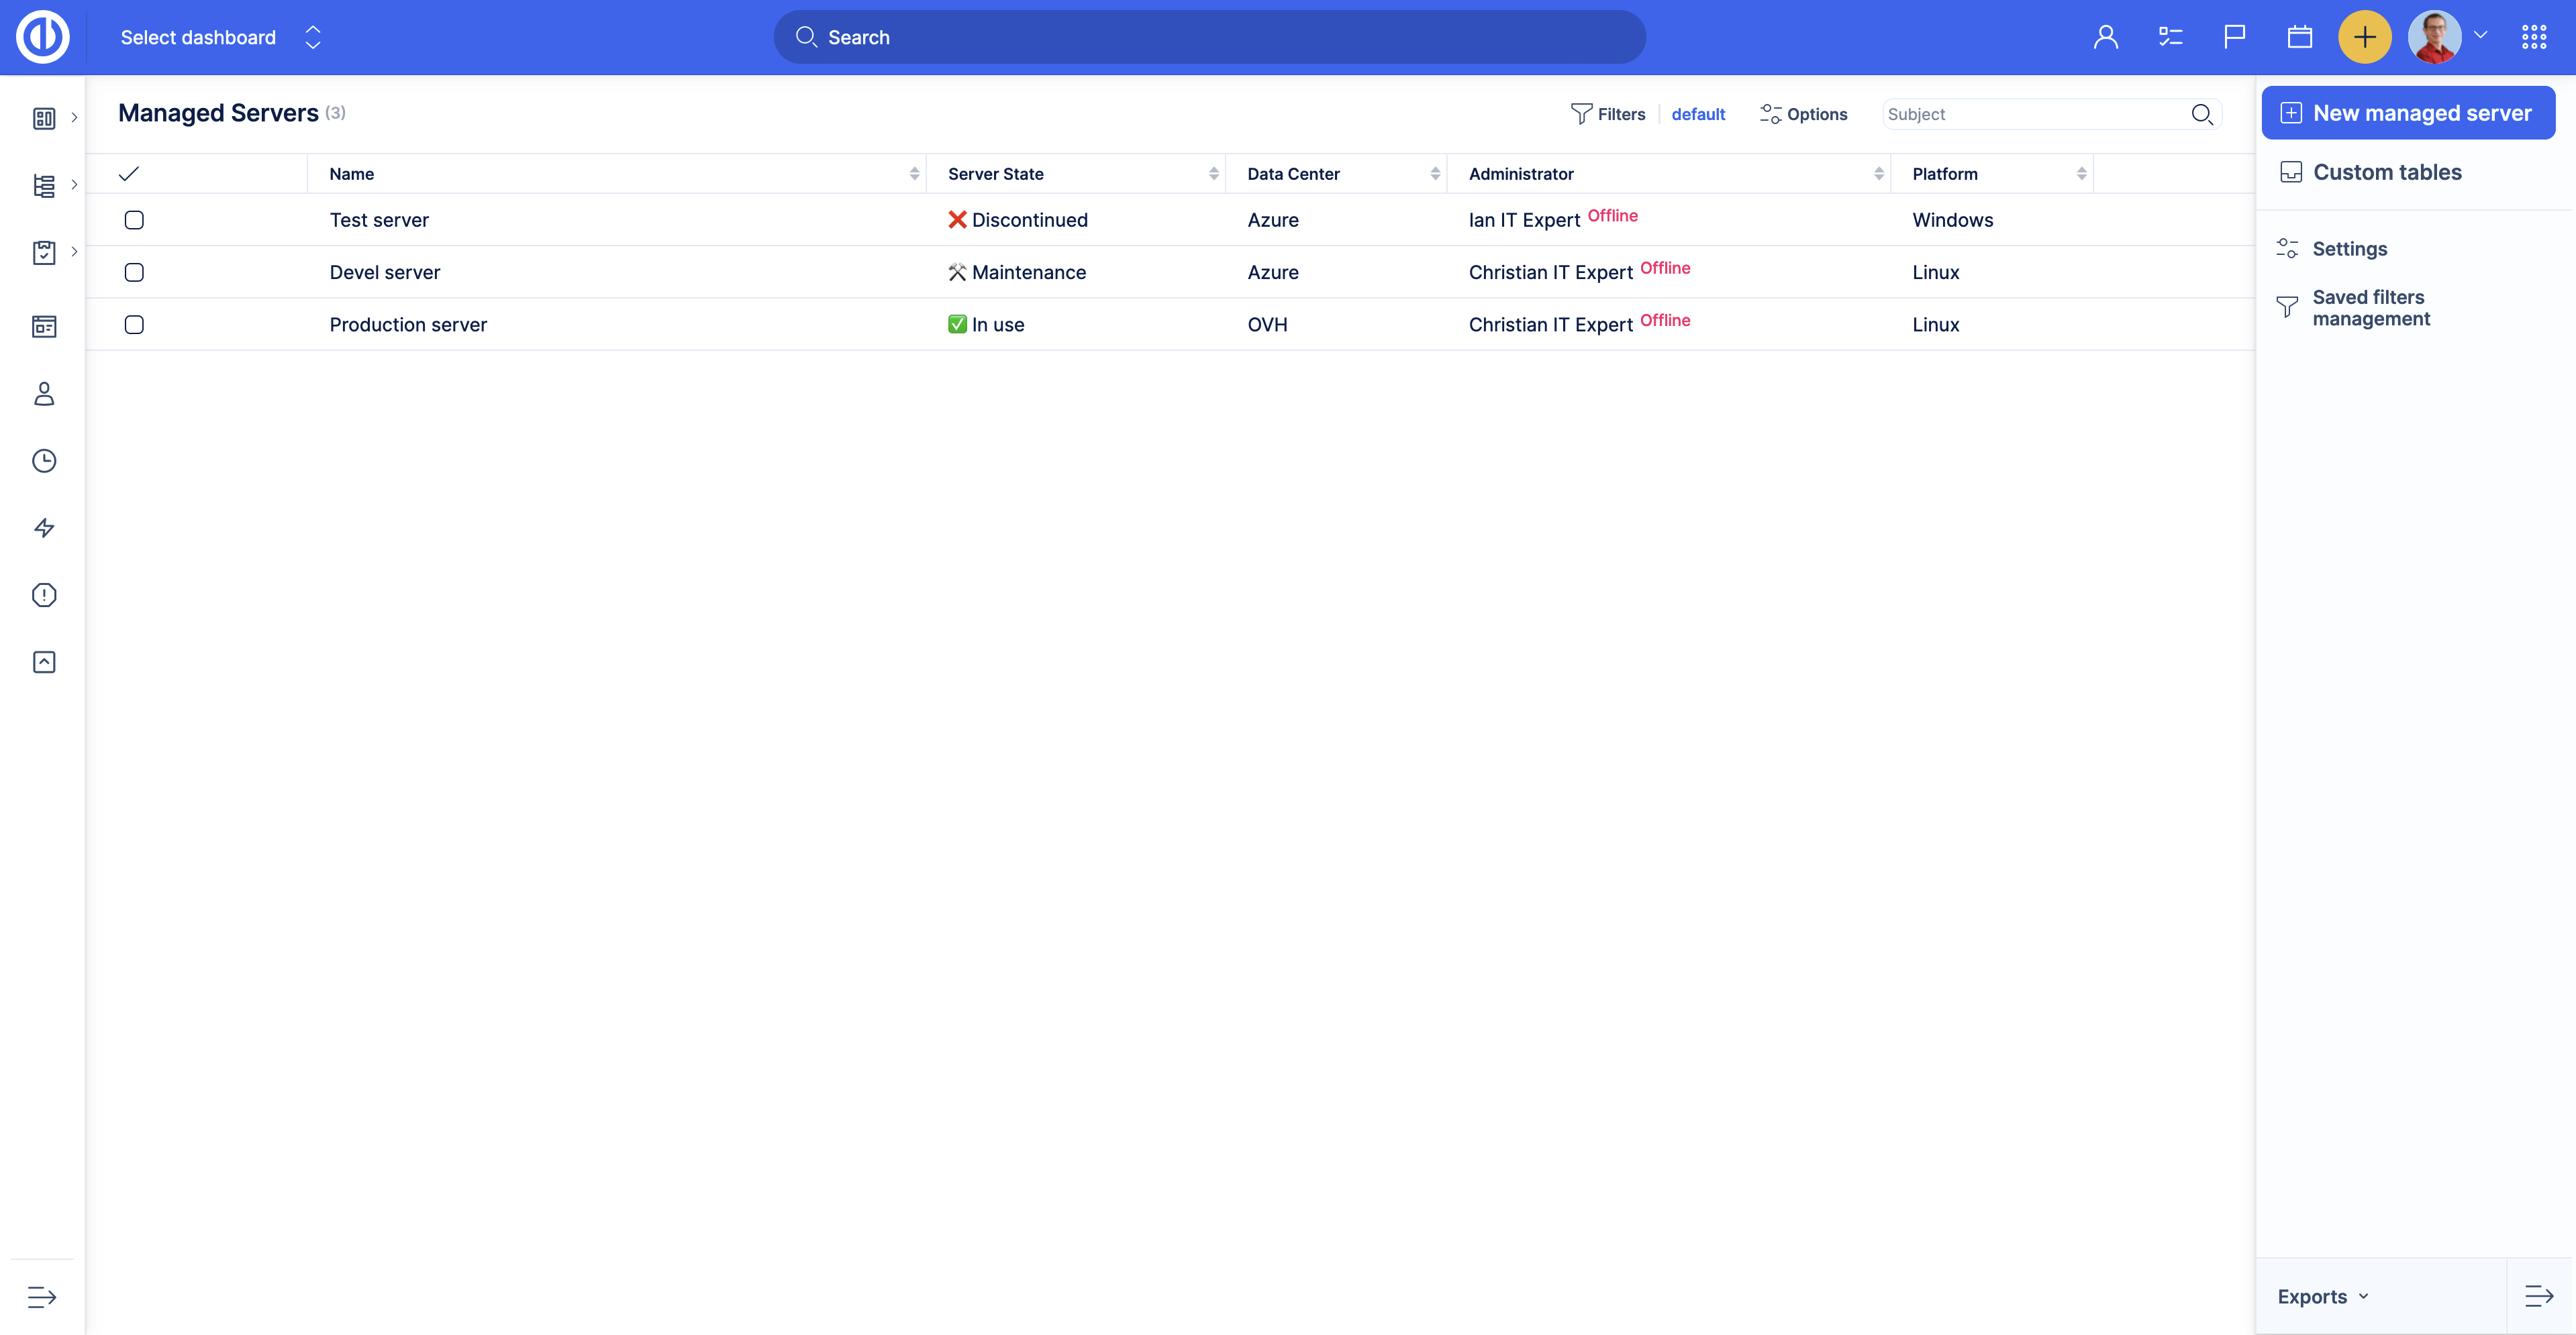Open Settings in right panel
This screenshot has width=2576, height=1335.
coord(2349,249)
